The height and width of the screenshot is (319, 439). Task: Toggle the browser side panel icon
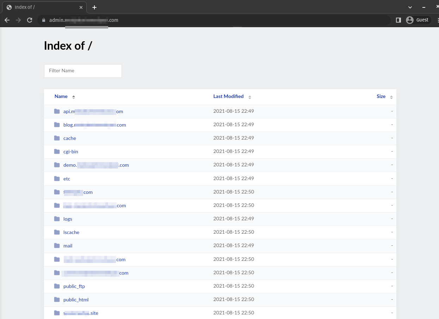coord(398,20)
